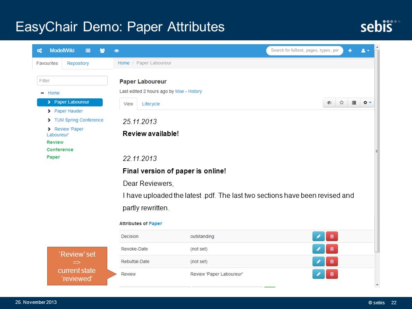Click the Paper link in Attributes heading

[x=155, y=223]
